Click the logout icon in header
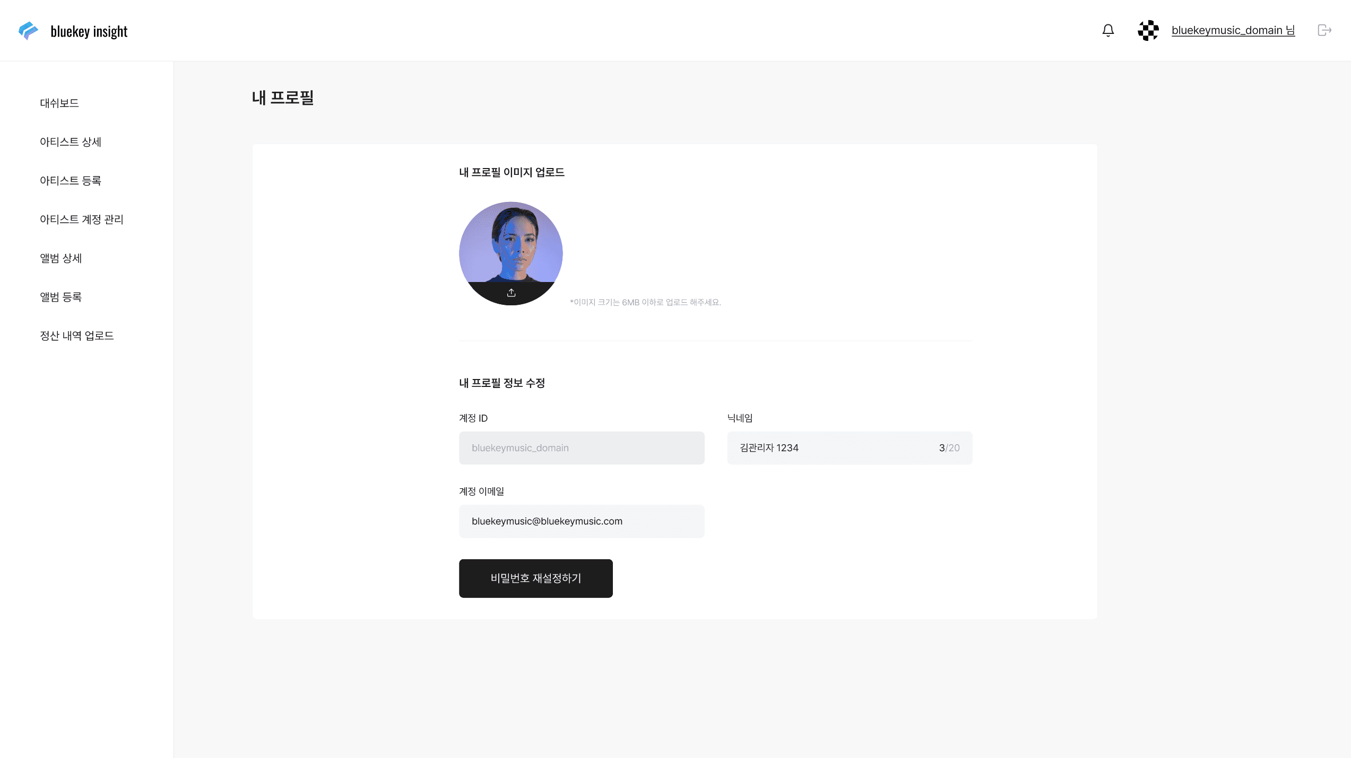Image resolution: width=1351 pixels, height=758 pixels. coord(1324,30)
